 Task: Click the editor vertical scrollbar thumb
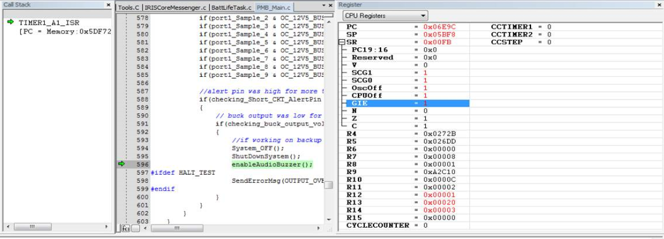329,185
